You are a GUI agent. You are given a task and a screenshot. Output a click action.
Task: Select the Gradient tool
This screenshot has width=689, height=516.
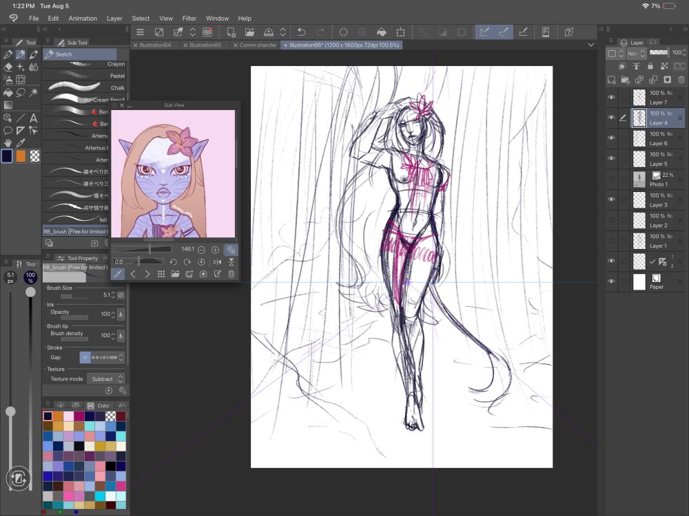click(x=8, y=105)
